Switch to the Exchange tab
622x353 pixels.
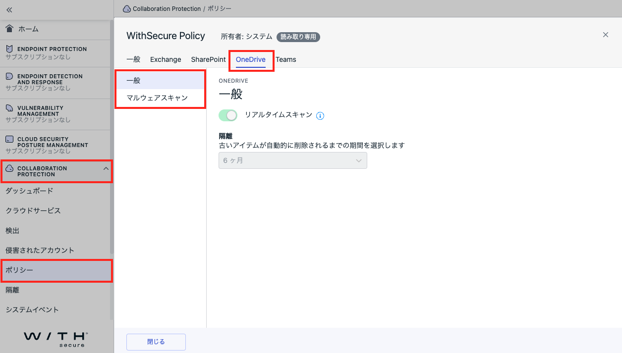166,59
